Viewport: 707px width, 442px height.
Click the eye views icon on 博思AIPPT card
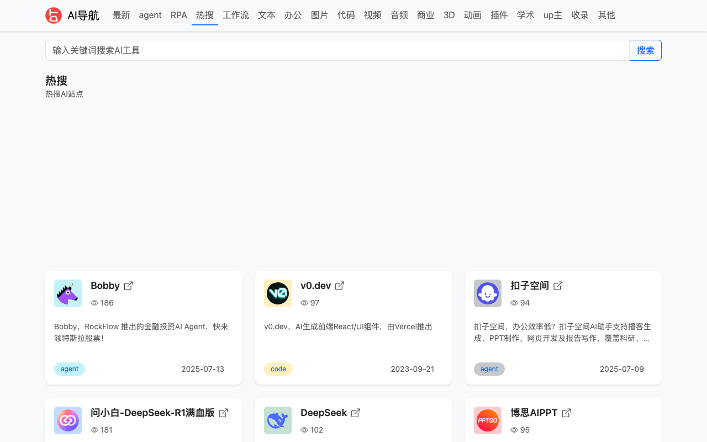tap(514, 430)
